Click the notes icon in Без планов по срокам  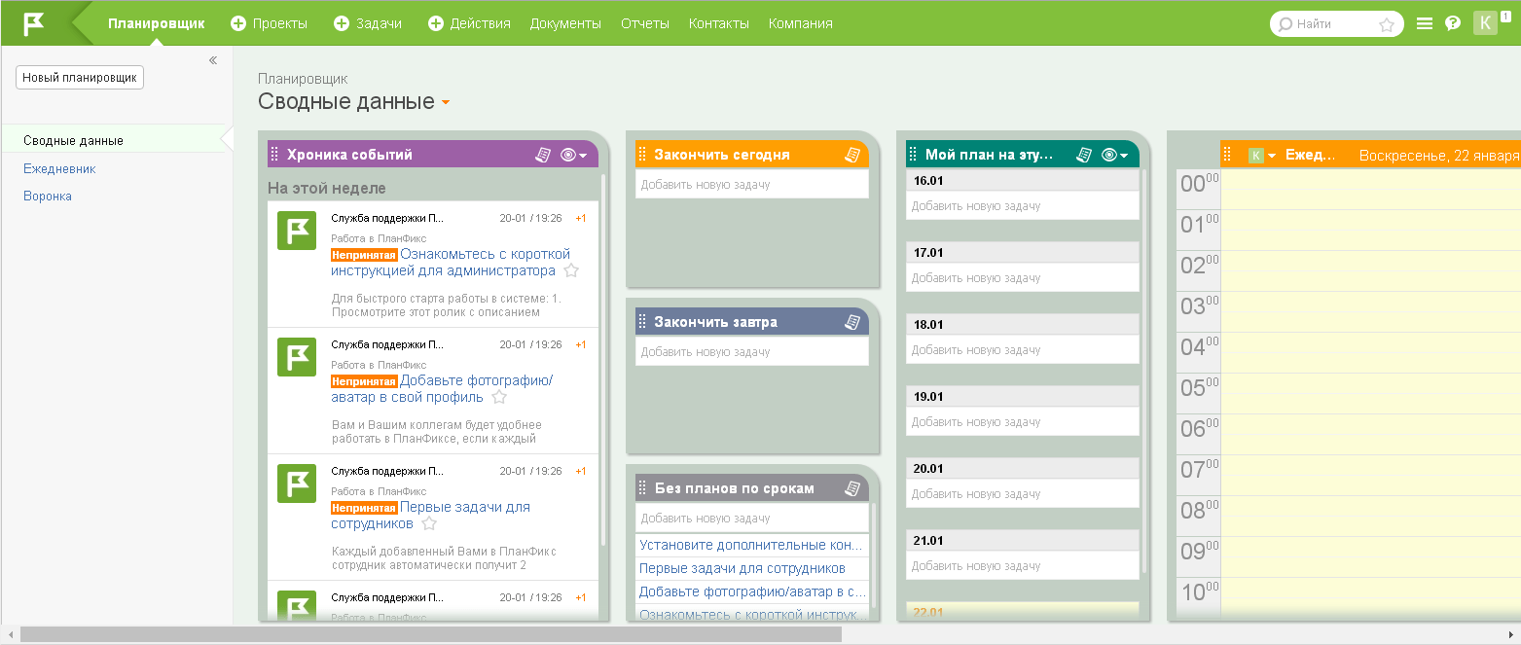(x=852, y=488)
